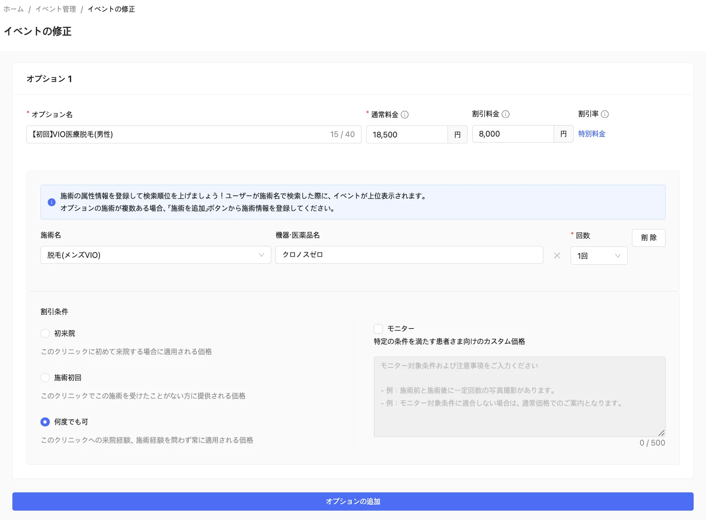Select the 施術初回 radio option
Viewport: 706px width, 520px height.
(x=45, y=377)
